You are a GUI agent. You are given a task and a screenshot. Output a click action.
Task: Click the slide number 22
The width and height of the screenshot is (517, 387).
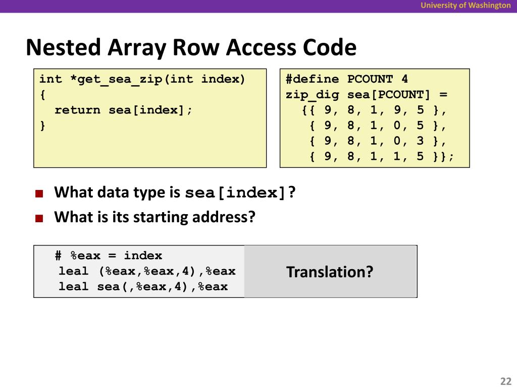tap(505, 381)
